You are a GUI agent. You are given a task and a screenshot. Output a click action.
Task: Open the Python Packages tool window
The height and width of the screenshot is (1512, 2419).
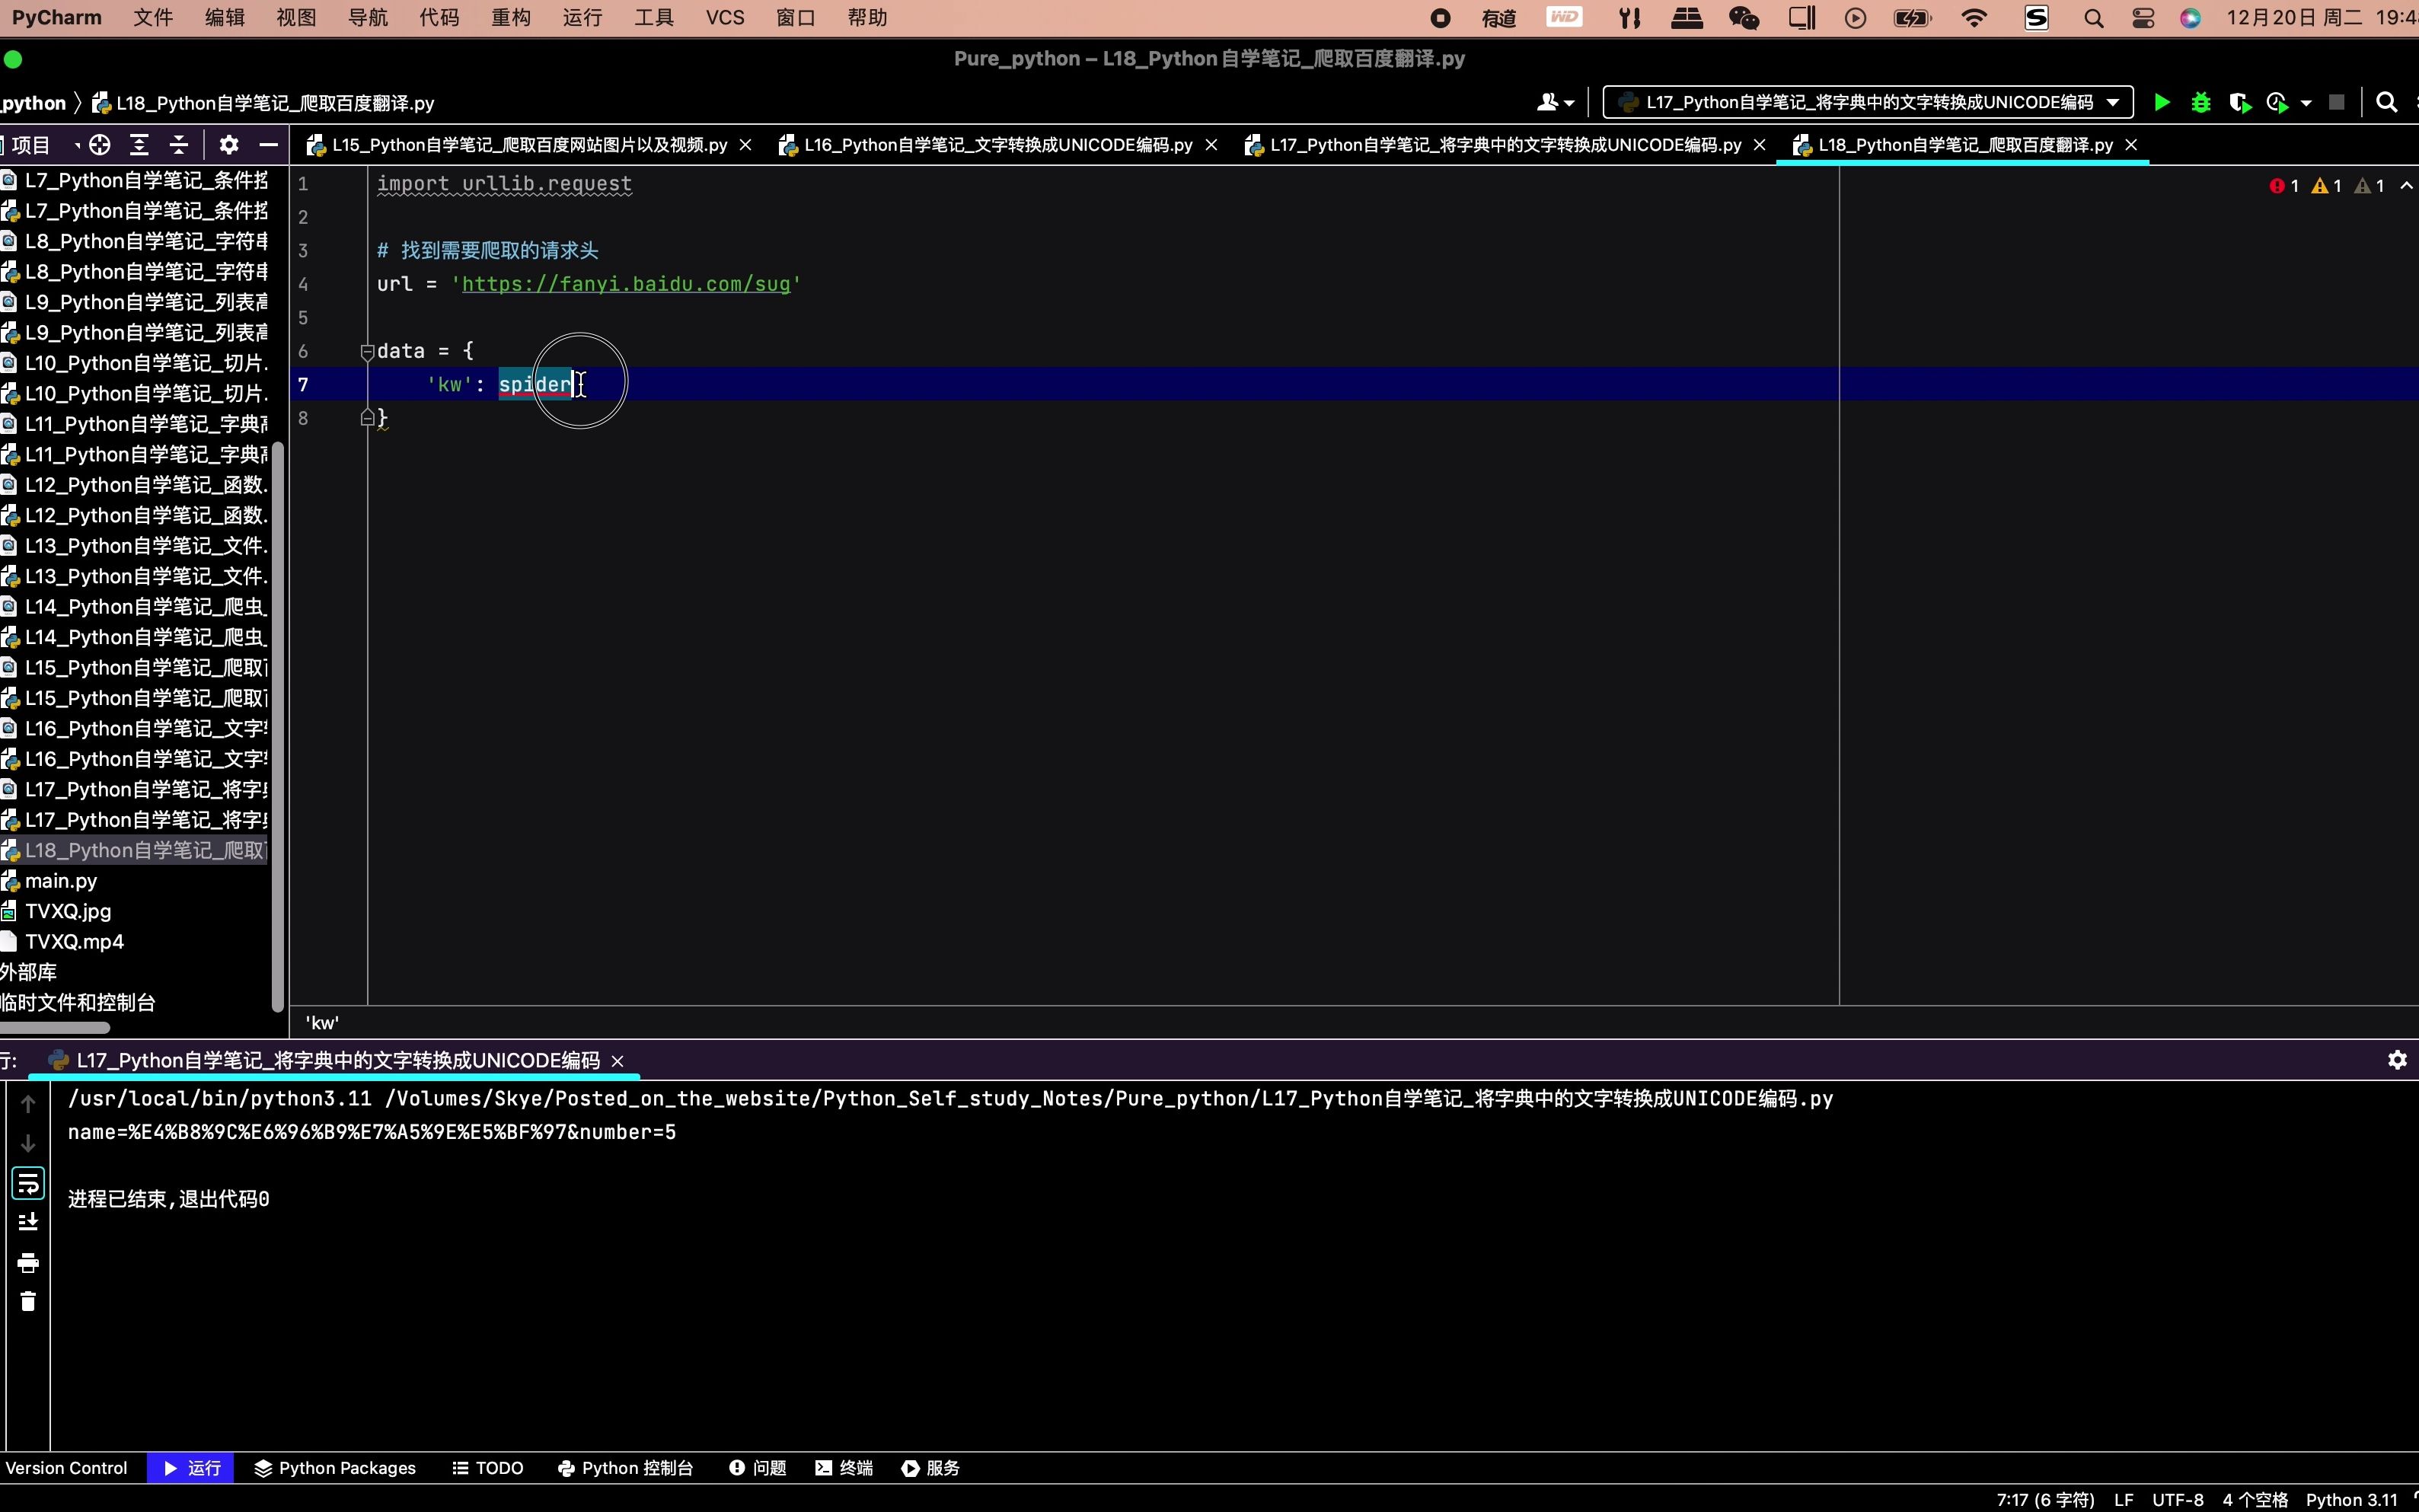pyautogui.click(x=334, y=1467)
